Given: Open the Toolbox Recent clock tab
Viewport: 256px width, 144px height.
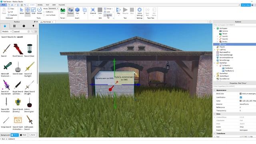Looking at the screenshot, I should (x=24, y=26).
